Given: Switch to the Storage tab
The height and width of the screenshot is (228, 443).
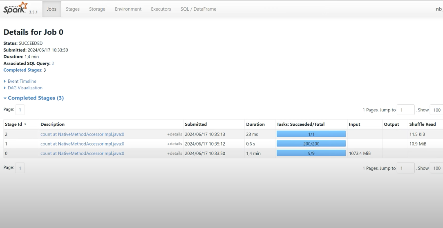Looking at the screenshot, I should point(97,9).
